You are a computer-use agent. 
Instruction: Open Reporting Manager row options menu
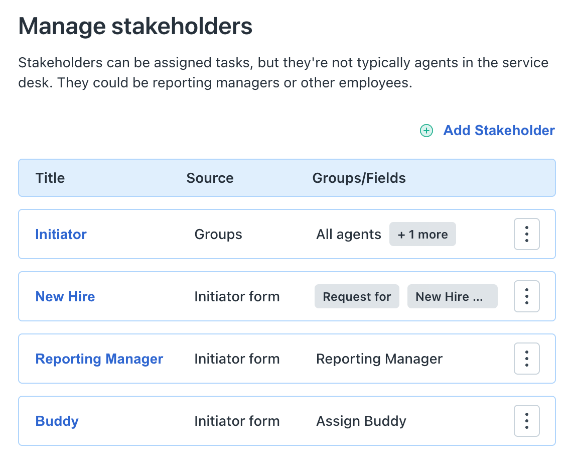526,359
